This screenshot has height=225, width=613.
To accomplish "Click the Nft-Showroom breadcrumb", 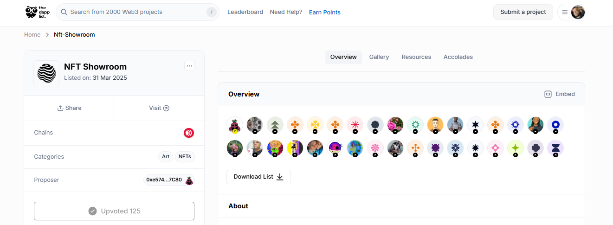I will pyautogui.click(x=74, y=35).
